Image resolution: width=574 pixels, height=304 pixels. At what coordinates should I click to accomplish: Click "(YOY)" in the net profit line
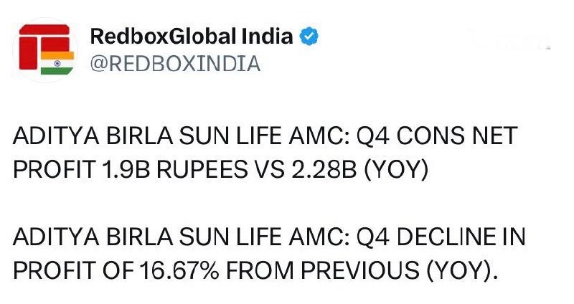point(387,171)
